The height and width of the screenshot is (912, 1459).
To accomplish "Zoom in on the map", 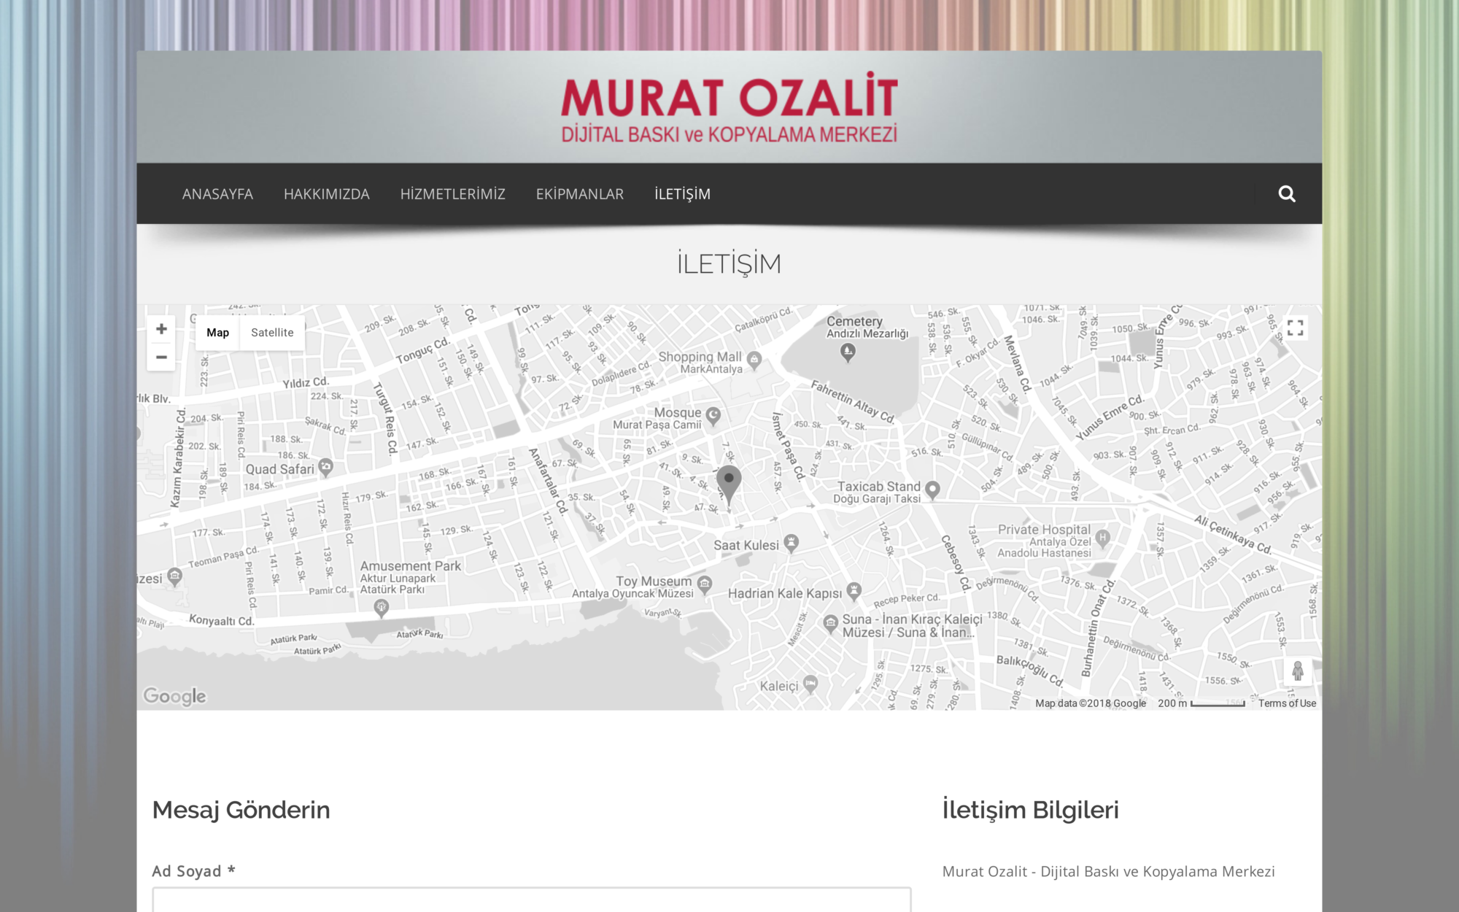I will (161, 329).
